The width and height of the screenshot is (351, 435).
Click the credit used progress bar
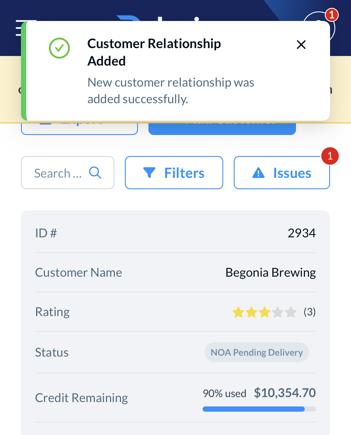[x=259, y=409]
